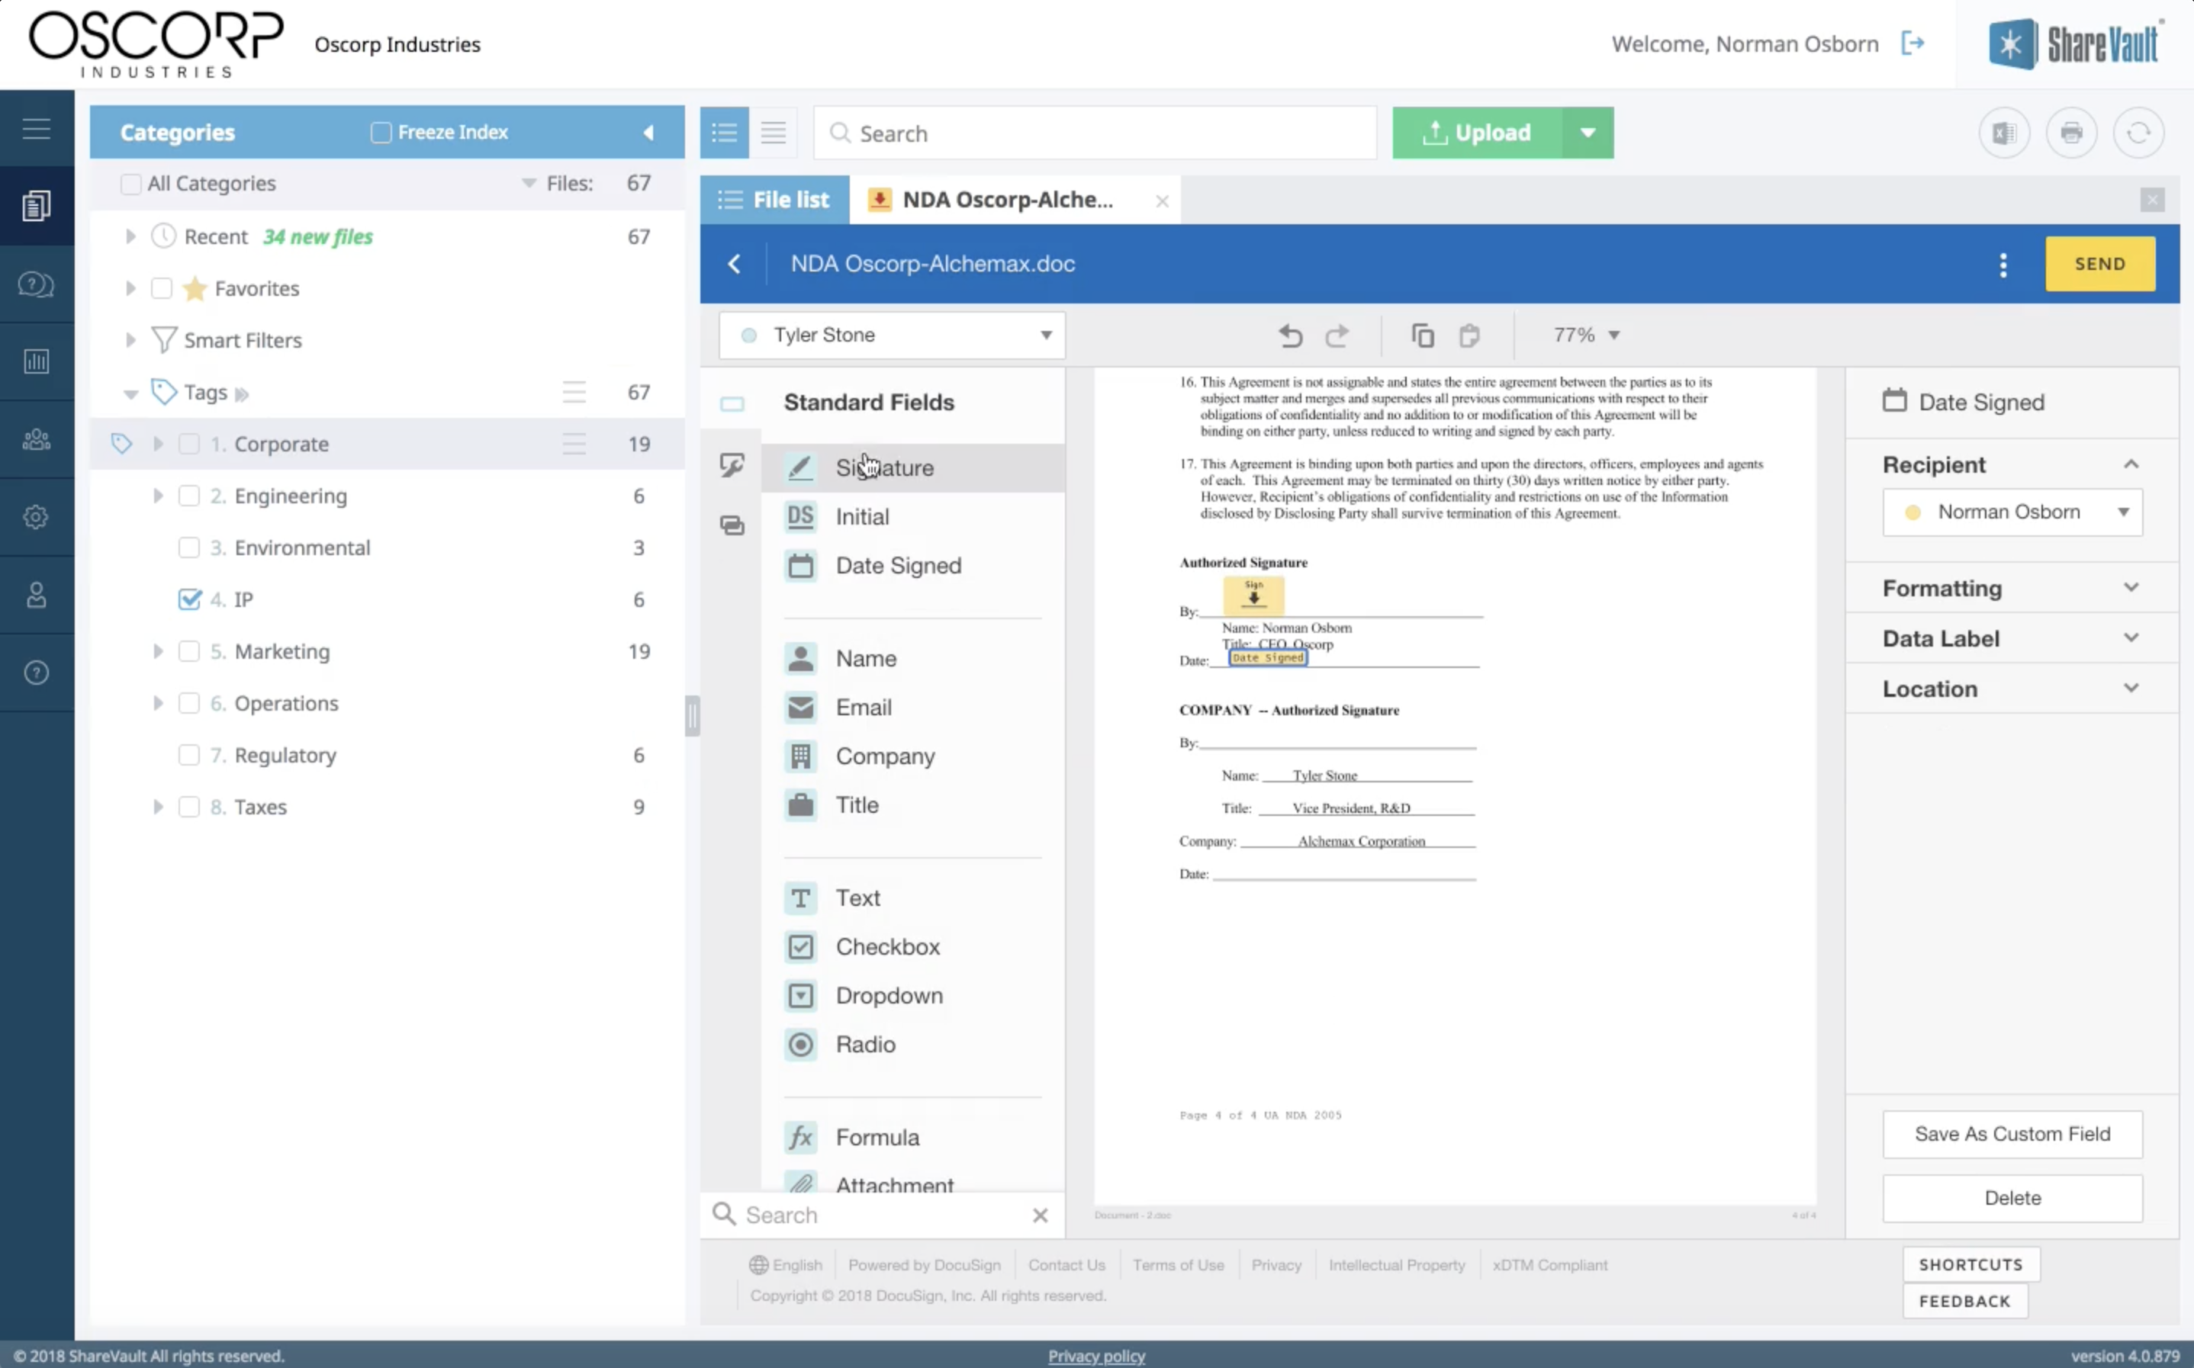Expand the Recent files tree node
The height and width of the screenshot is (1368, 2194).
tap(130, 237)
